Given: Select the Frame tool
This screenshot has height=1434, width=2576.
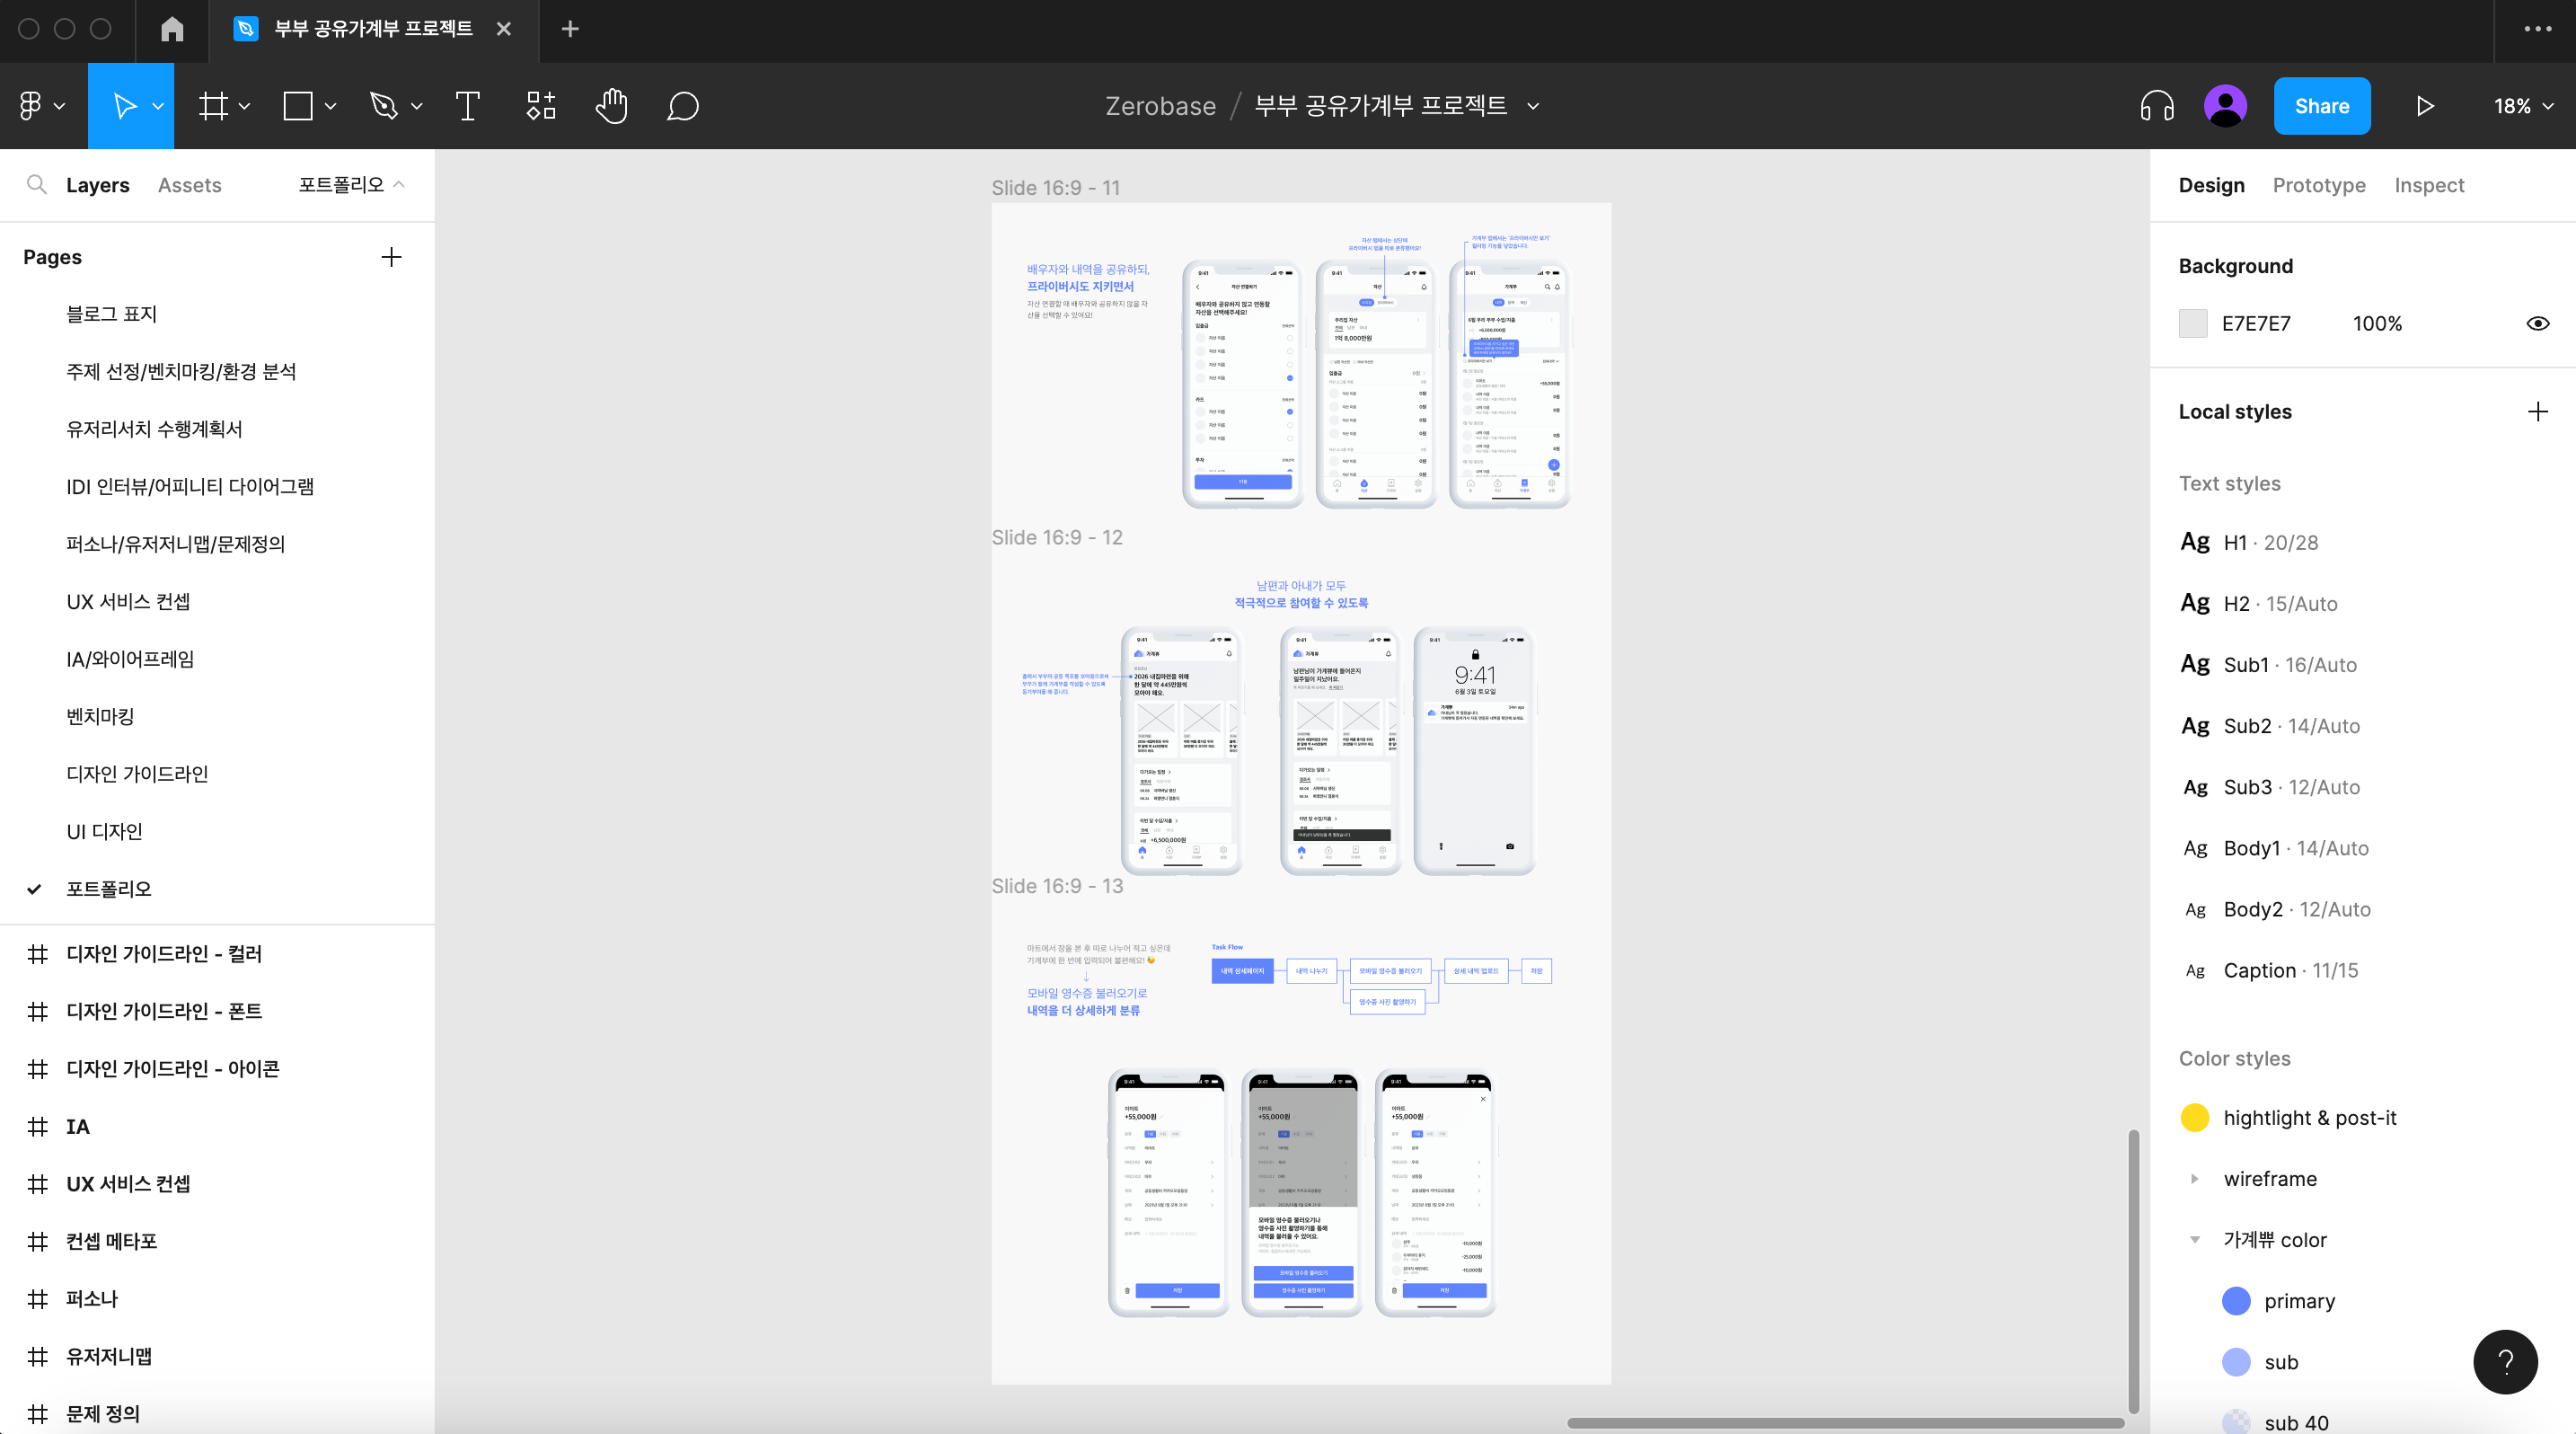Looking at the screenshot, I should [213, 106].
